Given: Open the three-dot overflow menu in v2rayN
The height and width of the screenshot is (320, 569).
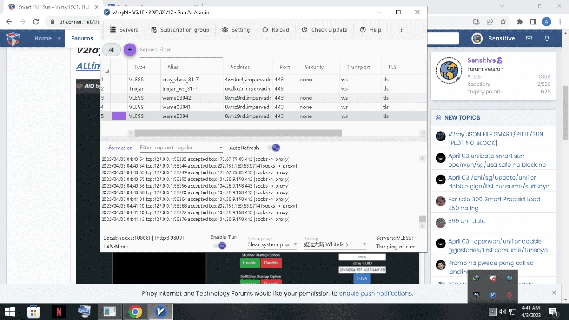Looking at the screenshot, I should click(x=402, y=30).
